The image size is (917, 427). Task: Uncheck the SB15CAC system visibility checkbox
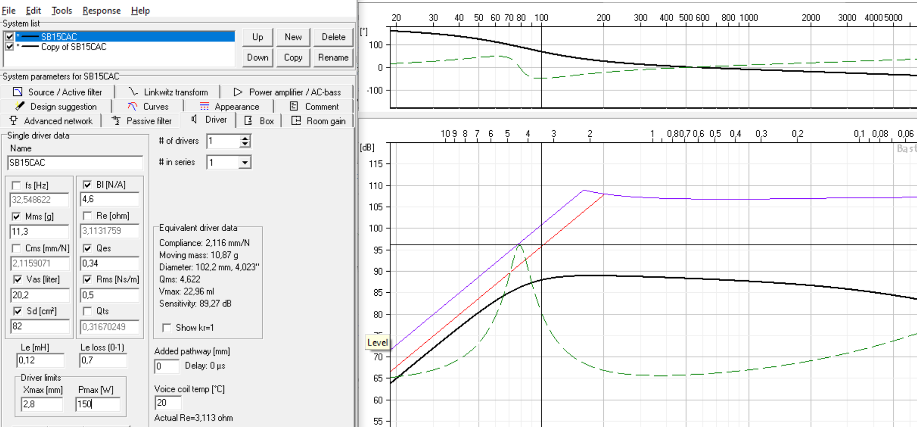[x=10, y=36]
